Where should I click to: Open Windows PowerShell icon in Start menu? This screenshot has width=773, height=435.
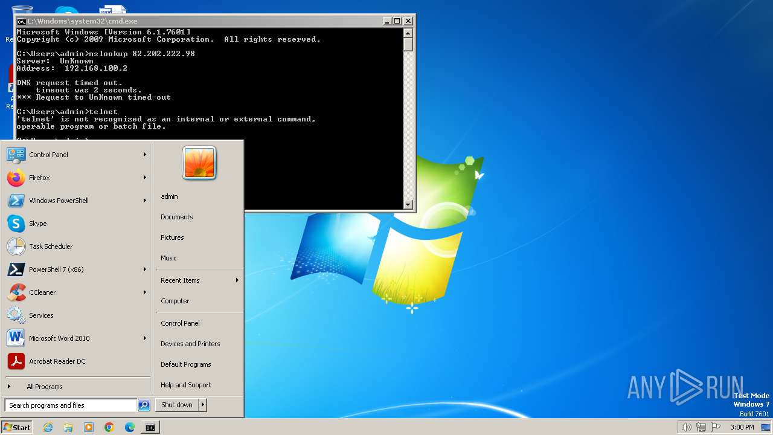tap(16, 201)
